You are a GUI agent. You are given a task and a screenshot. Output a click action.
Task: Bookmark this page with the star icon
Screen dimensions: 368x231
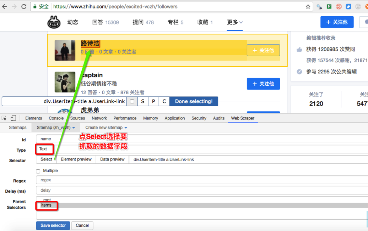pos(308,7)
